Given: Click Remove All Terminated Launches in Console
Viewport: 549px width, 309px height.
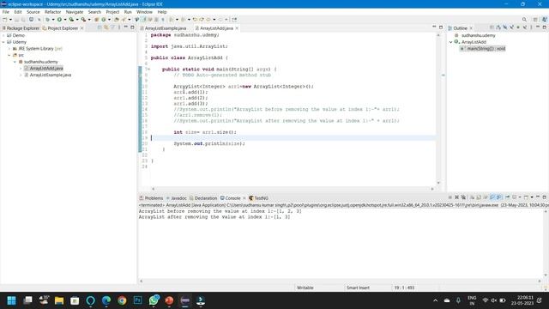Looking at the screenshot, I should tap(463, 197).
